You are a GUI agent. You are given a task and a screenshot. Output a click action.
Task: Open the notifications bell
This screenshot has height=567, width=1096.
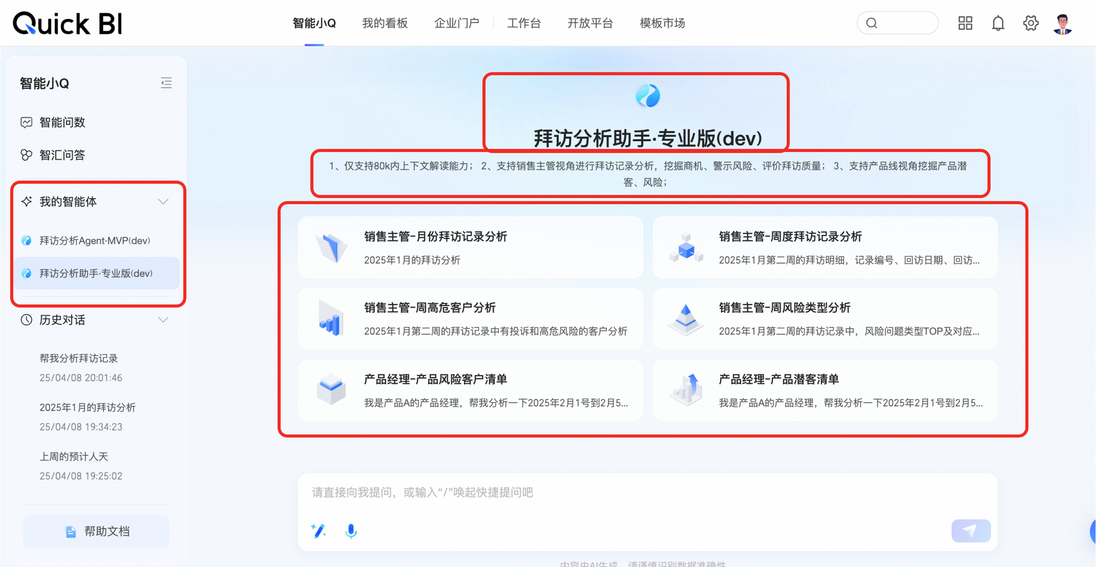(x=998, y=23)
